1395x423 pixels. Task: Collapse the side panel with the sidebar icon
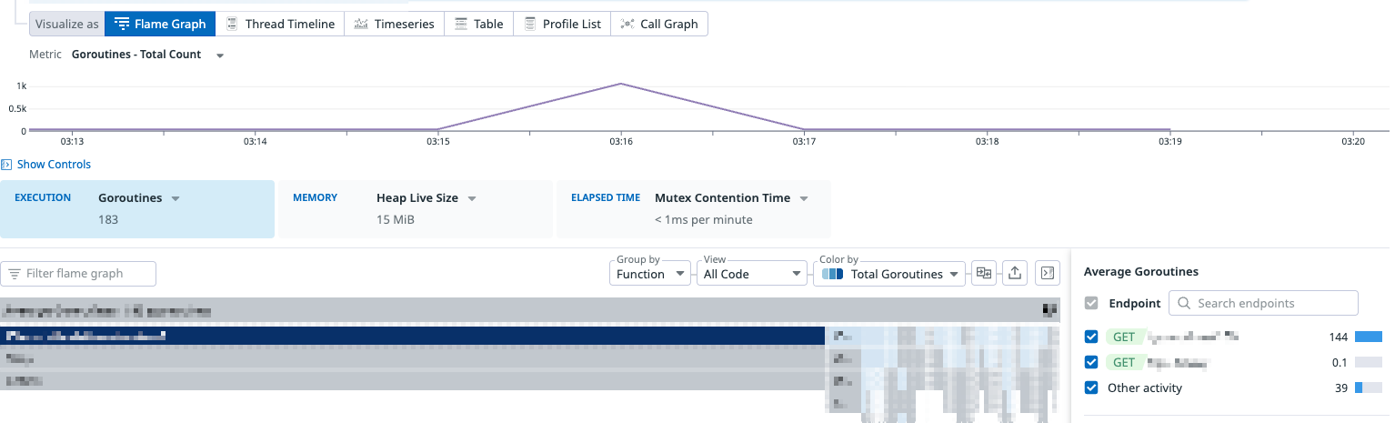click(x=1048, y=272)
